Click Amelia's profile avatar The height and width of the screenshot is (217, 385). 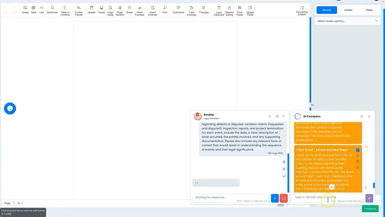(x=198, y=116)
